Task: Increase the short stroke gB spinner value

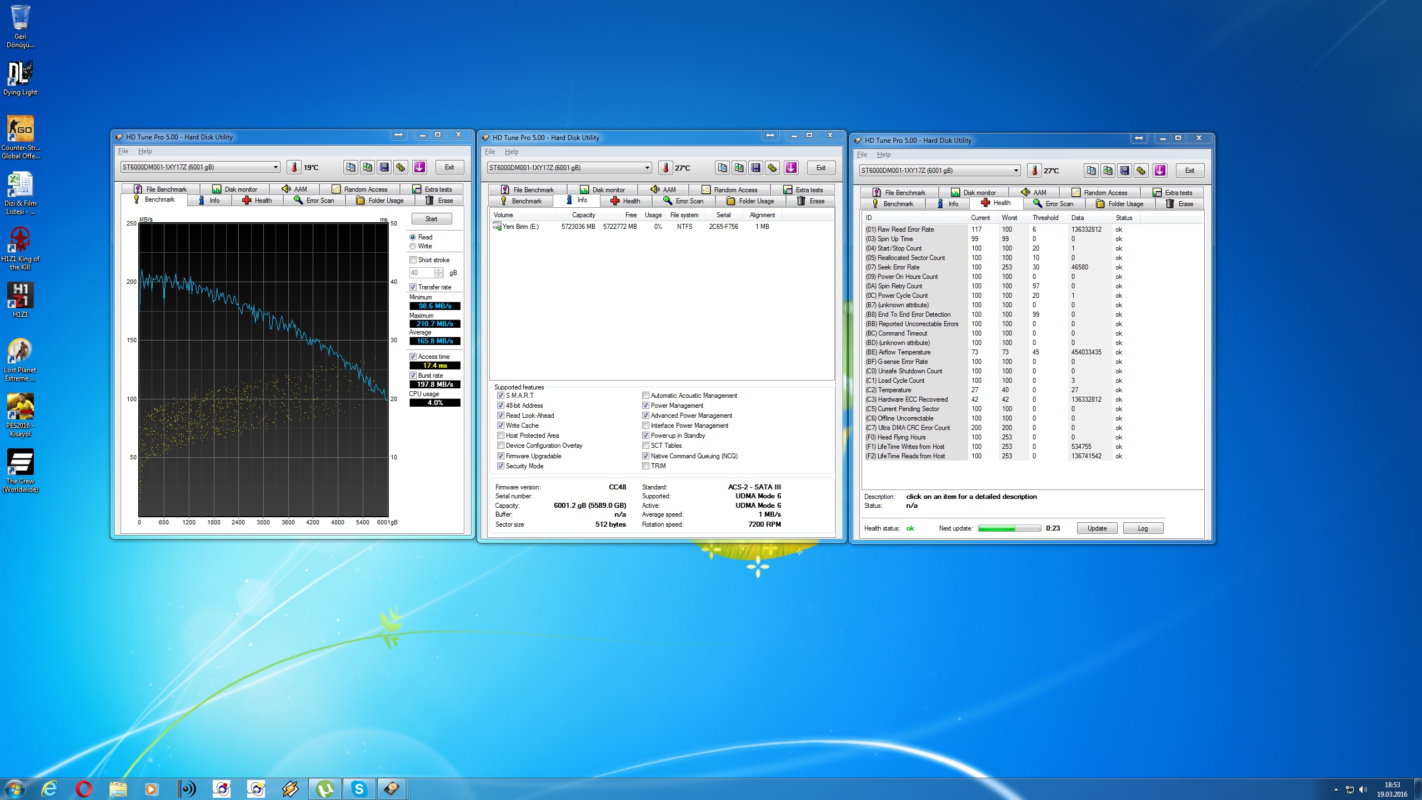Action: (x=439, y=271)
